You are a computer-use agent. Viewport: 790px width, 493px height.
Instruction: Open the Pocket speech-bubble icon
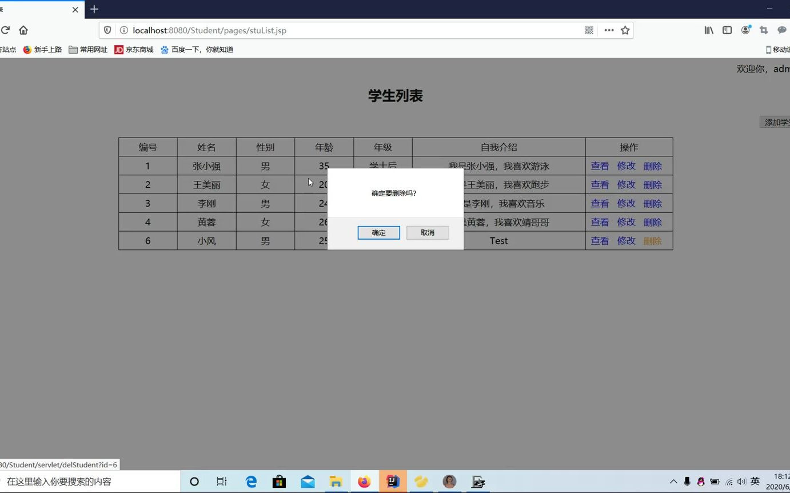(782, 30)
